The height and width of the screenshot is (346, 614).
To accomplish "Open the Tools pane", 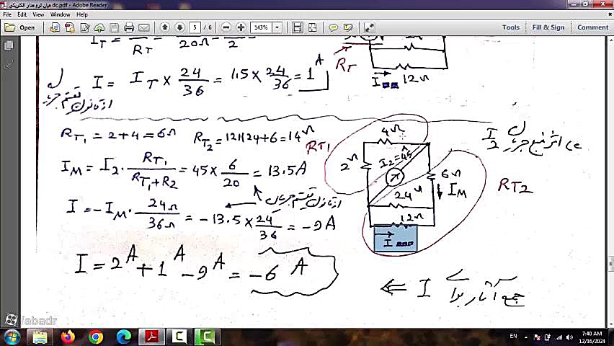I will (x=511, y=27).
